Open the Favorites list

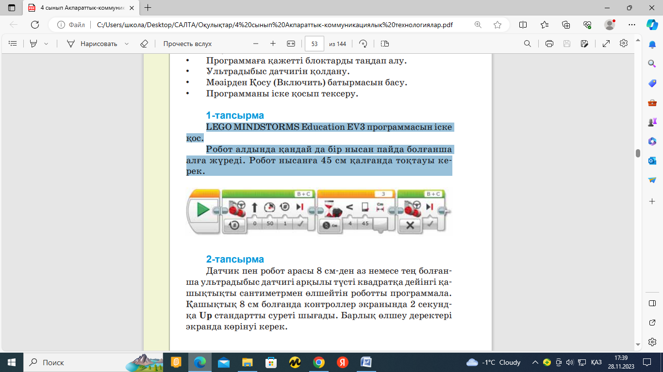545,25
